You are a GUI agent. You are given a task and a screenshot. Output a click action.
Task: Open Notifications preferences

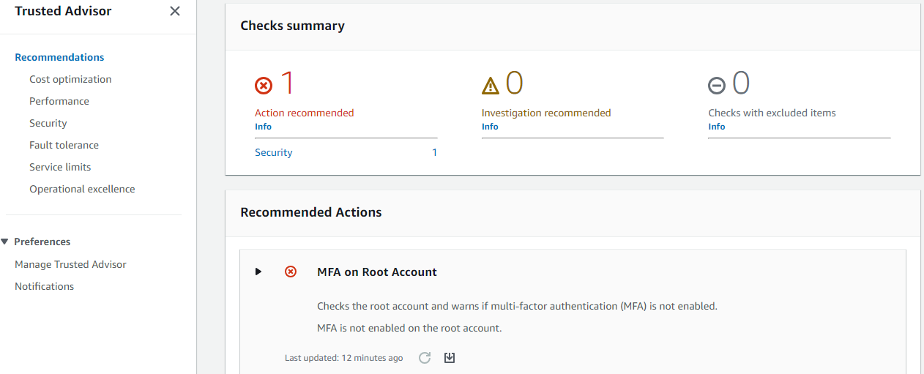pyautogui.click(x=44, y=286)
